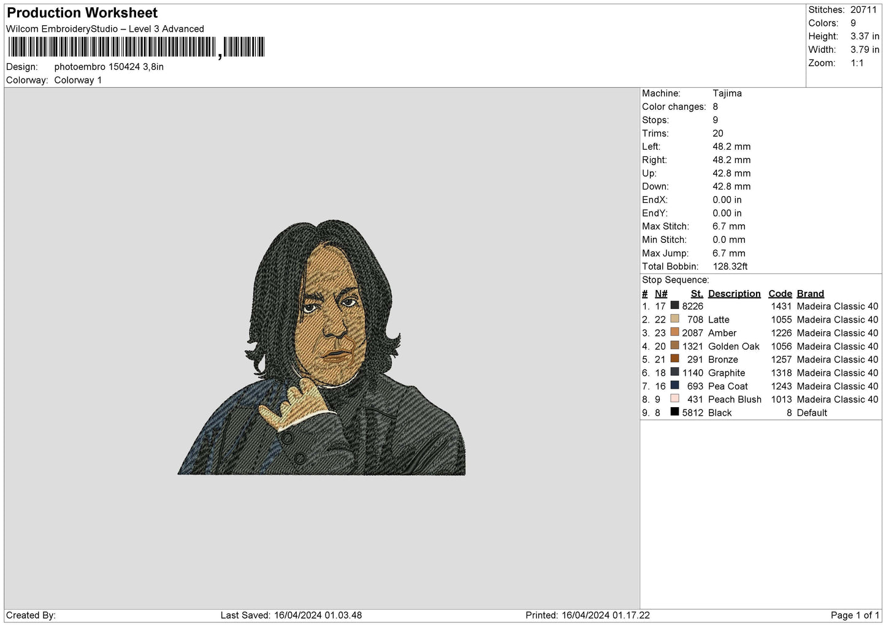Viewport: 886px width, 626px height.
Task: Click the 'Created By:' footer label
Action: click(x=31, y=615)
